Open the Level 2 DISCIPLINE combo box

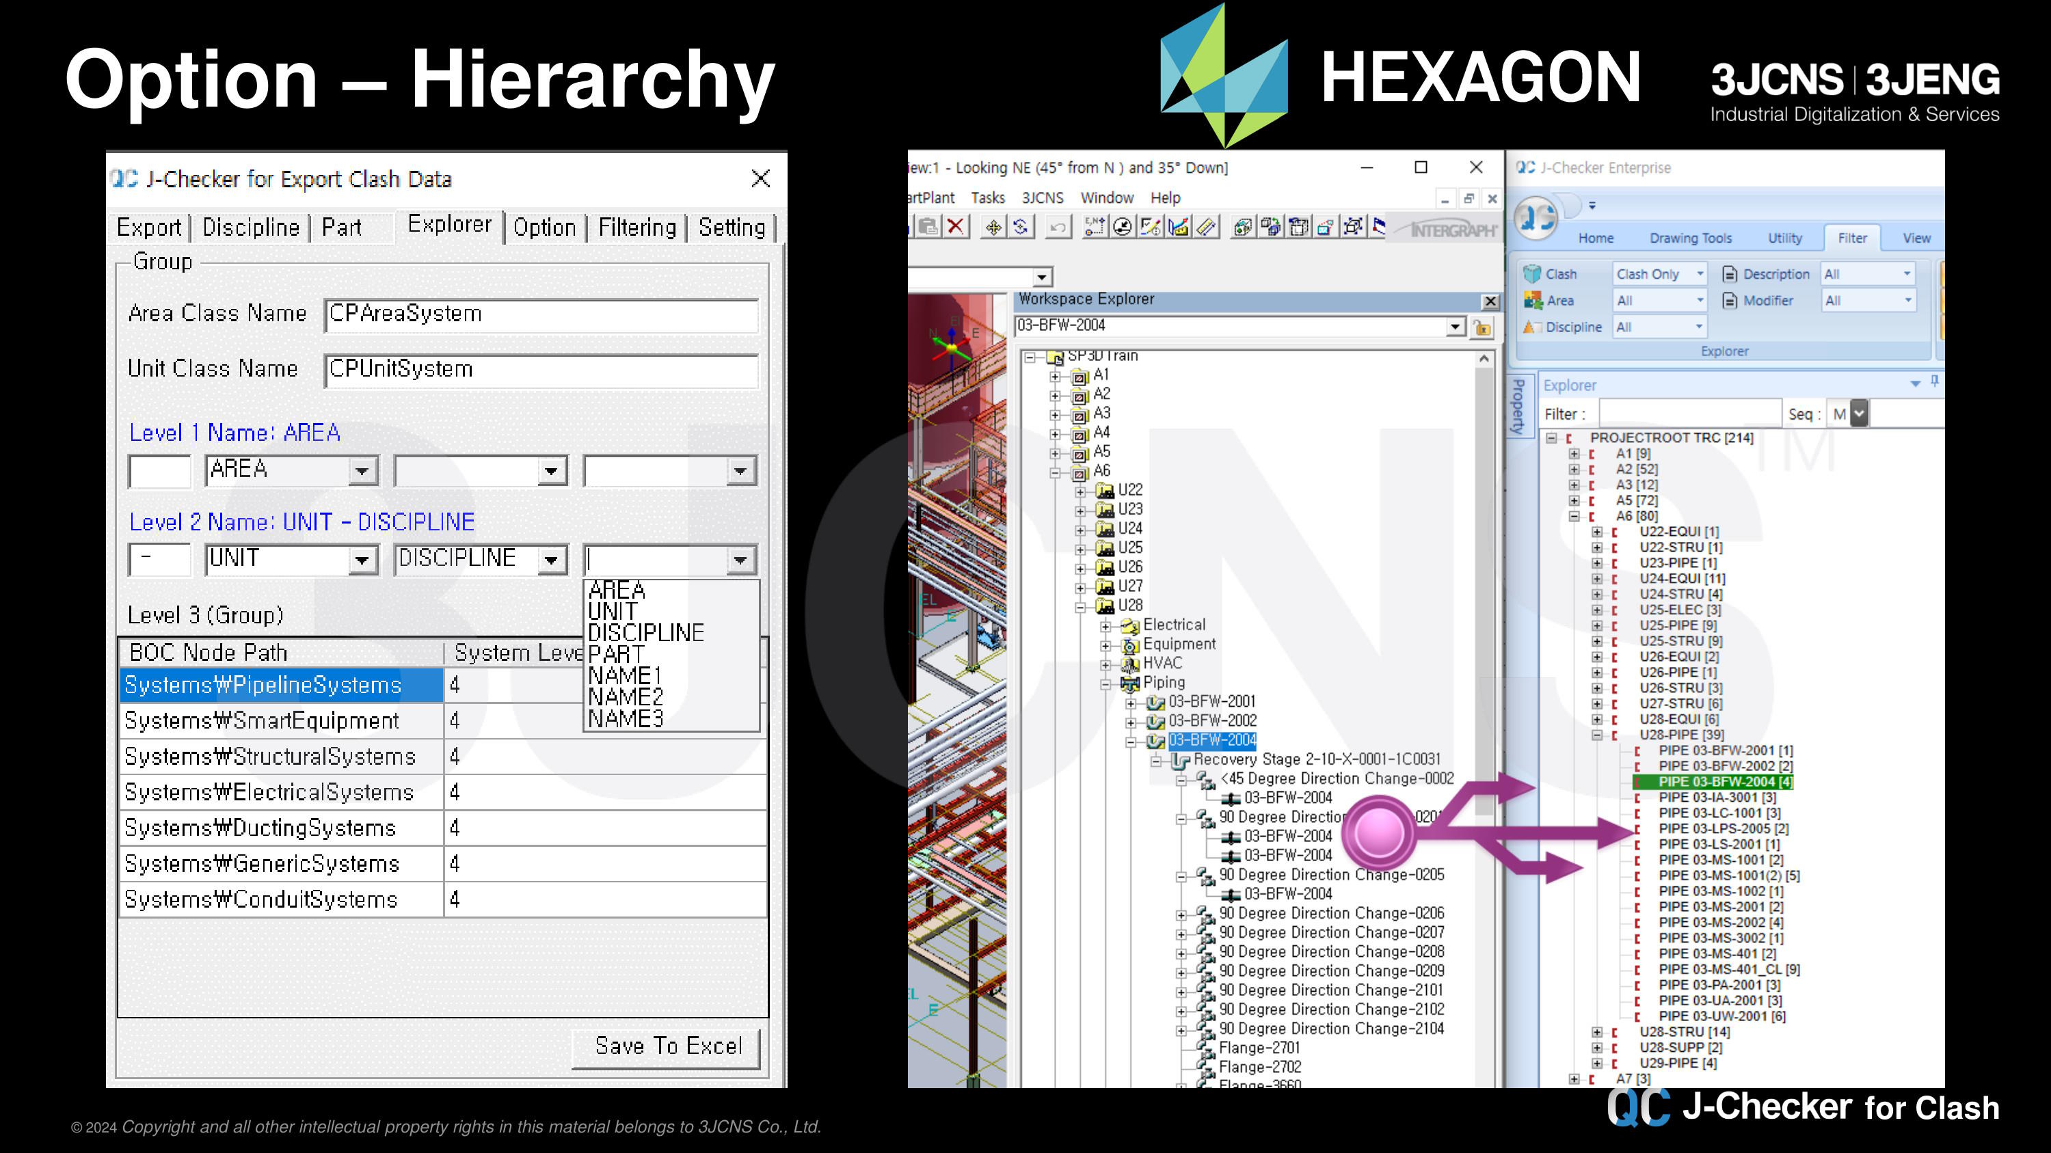[x=551, y=561]
